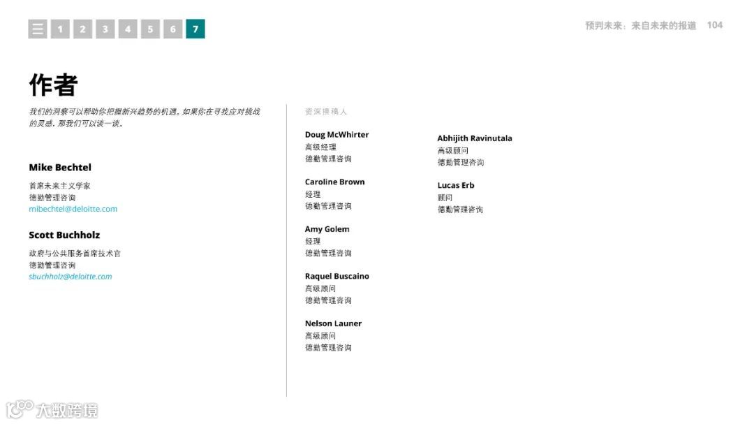The image size is (754, 424).
Task: Open mibechtel@deloitte.com email link
Action: [x=73, y=209]
